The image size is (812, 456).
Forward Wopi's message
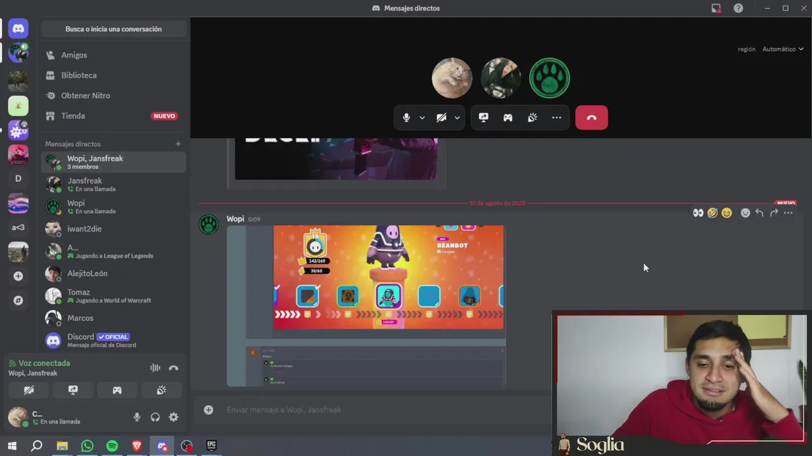(774, 213)
